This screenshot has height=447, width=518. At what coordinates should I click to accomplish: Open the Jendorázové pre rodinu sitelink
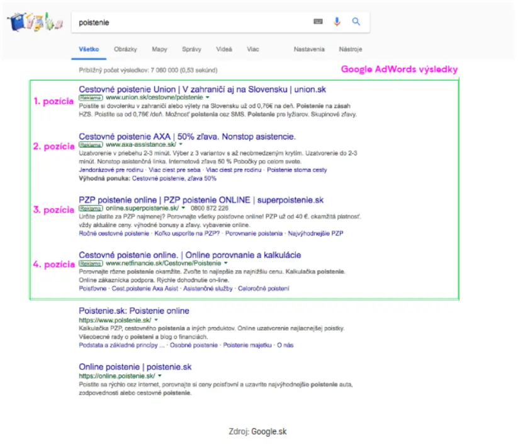111,170
